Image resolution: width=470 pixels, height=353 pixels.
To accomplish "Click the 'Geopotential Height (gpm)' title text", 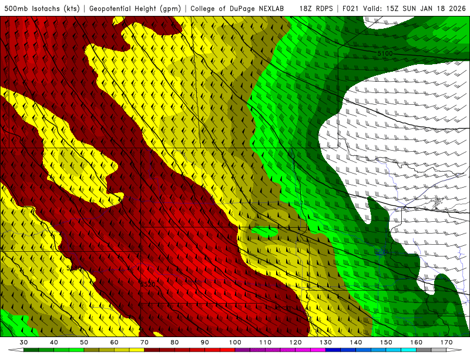I will coord(135,8).
